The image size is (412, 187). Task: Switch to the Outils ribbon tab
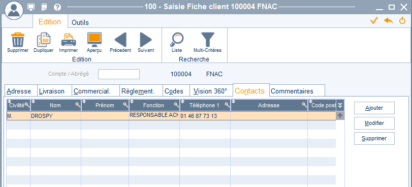click(x=80, y=23)
